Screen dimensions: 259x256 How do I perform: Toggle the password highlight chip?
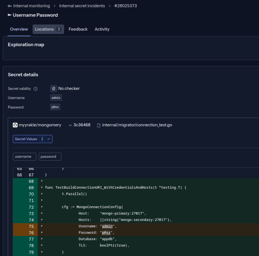click(50, 157)
